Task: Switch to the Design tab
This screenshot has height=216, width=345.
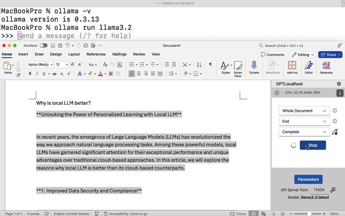Action: click(x=56, y=54)
